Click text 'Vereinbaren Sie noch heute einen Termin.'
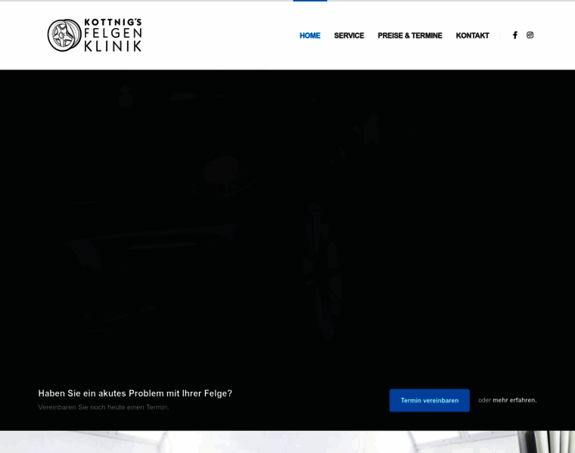This screenshot has height=453, width=575. 104,407
